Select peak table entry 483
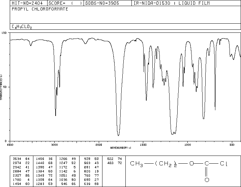Image resolution: width=241 pixels, height=187 pixels. coord(115,163)
